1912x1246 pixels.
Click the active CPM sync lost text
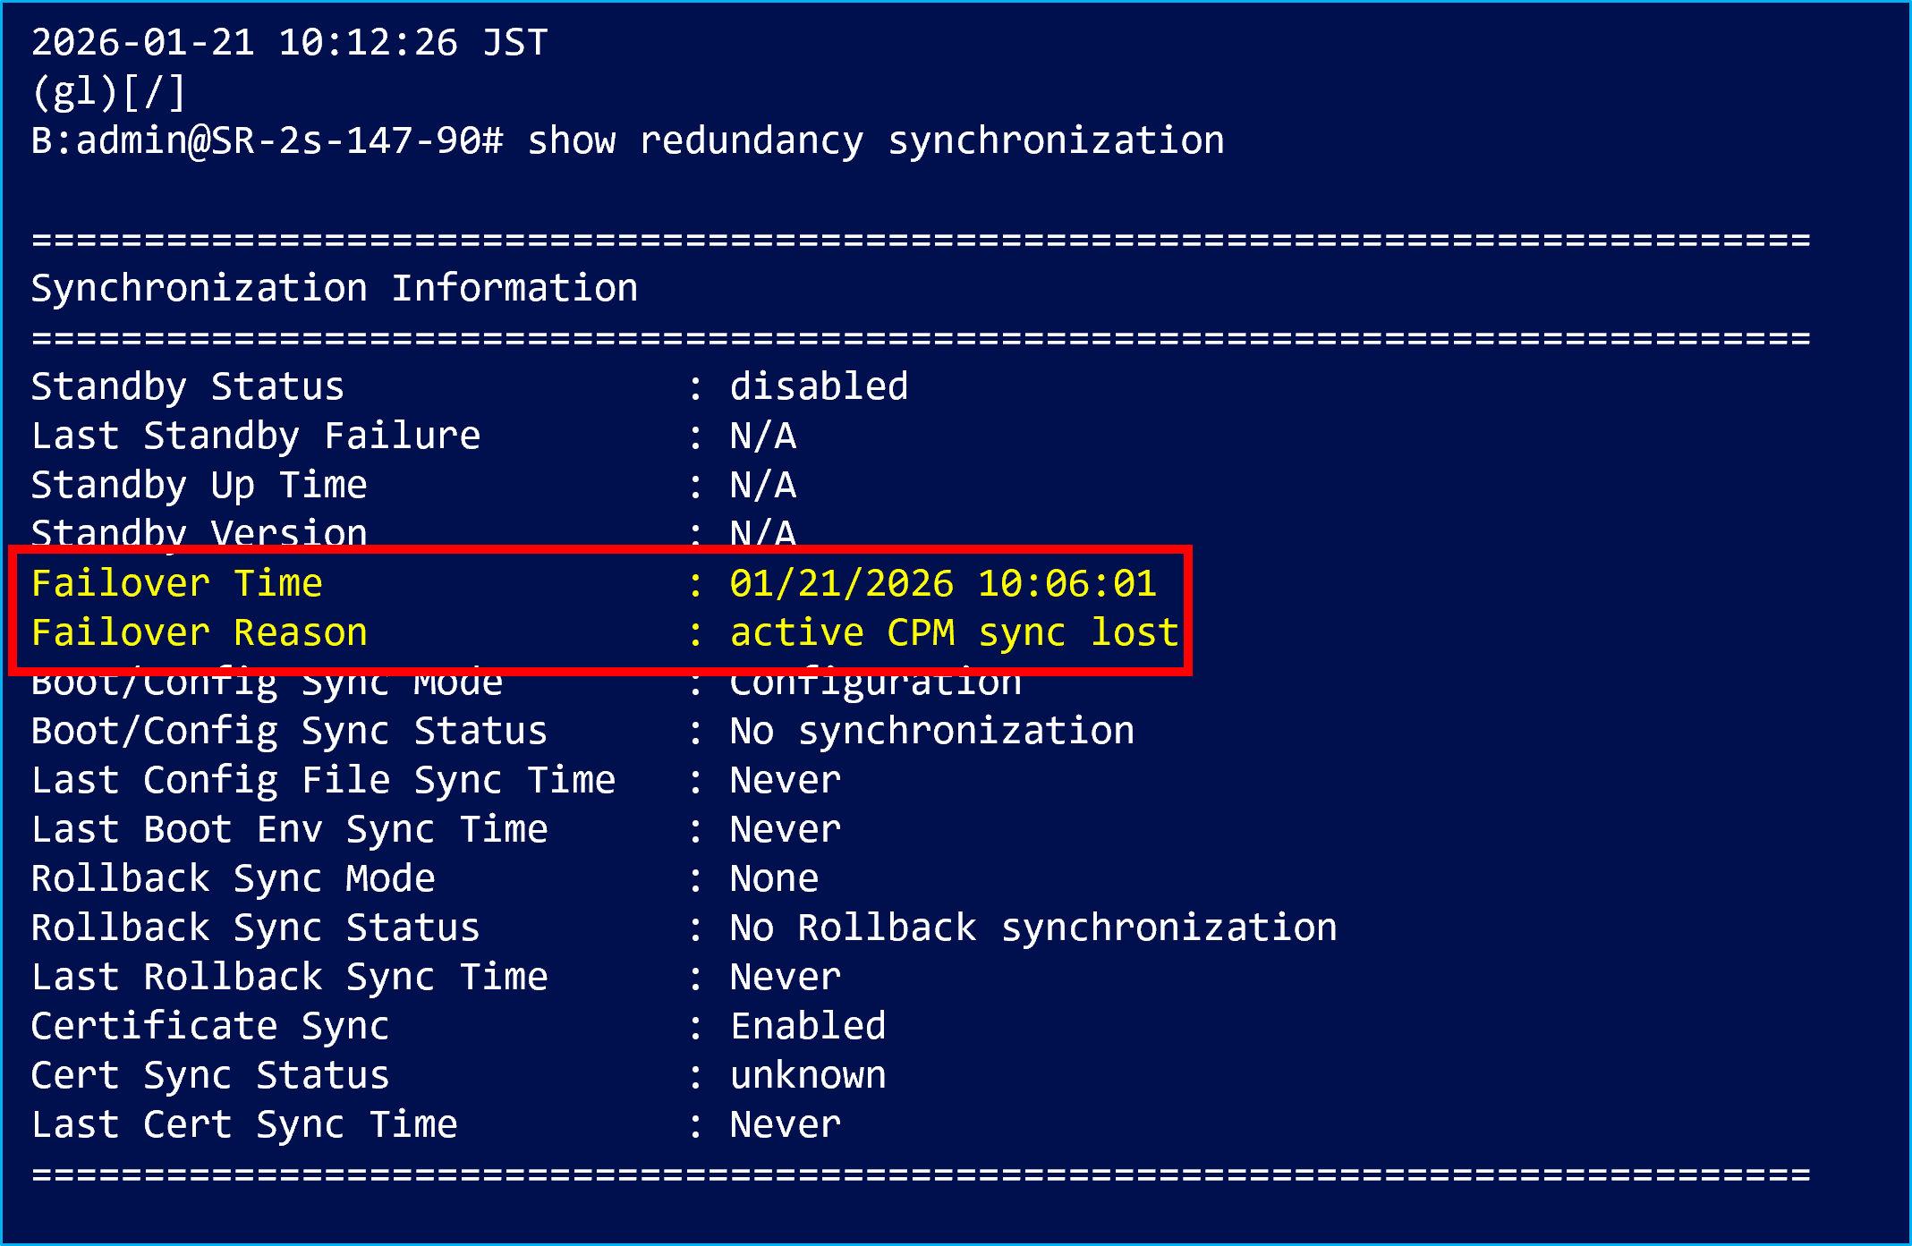[x=954, y=633]
